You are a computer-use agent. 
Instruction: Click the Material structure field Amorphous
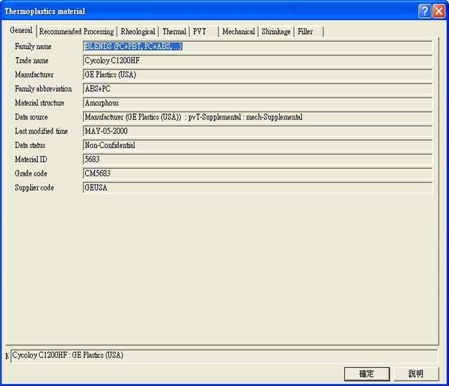258,103
